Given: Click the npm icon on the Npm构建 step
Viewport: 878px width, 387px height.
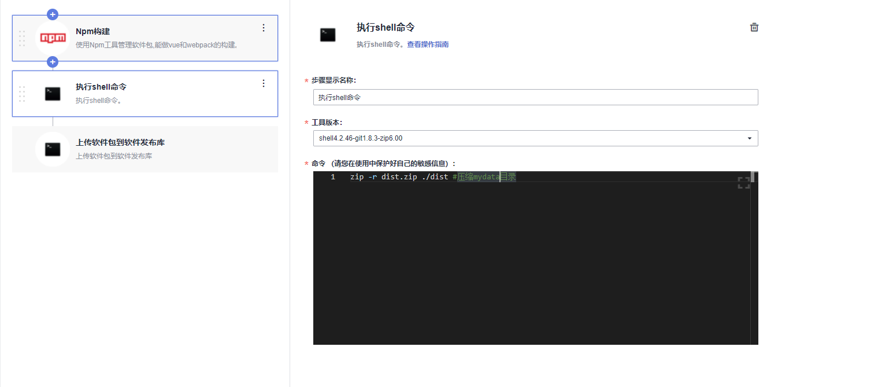Looking at the screenshot, I should (53, 38).
